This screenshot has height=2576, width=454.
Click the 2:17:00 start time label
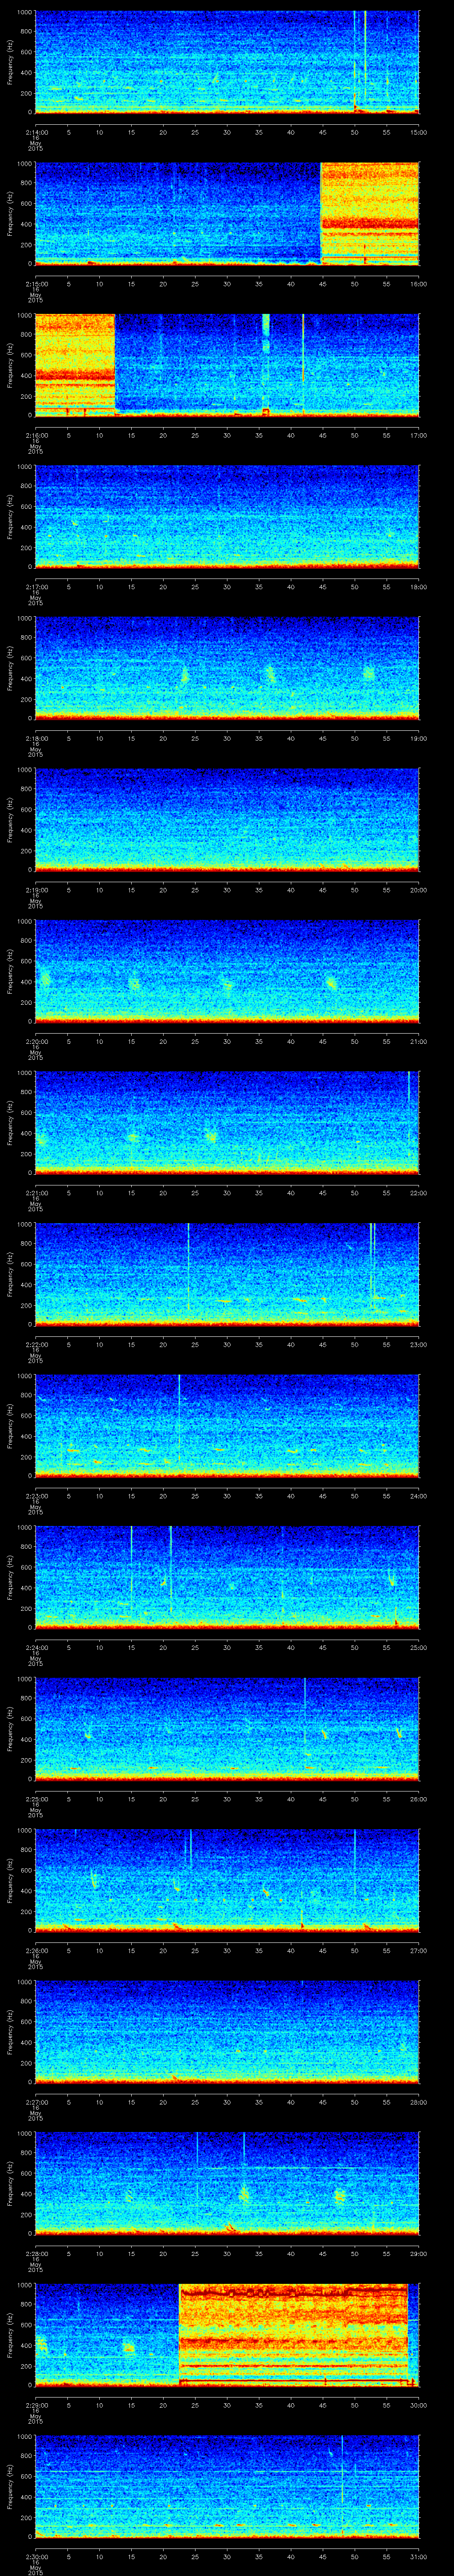point(36,586)
